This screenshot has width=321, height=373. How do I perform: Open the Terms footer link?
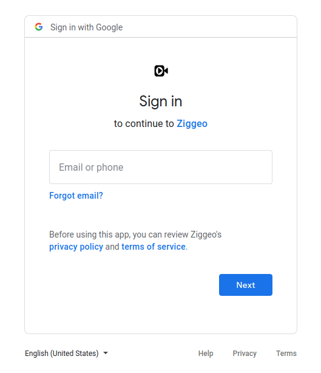286,353
